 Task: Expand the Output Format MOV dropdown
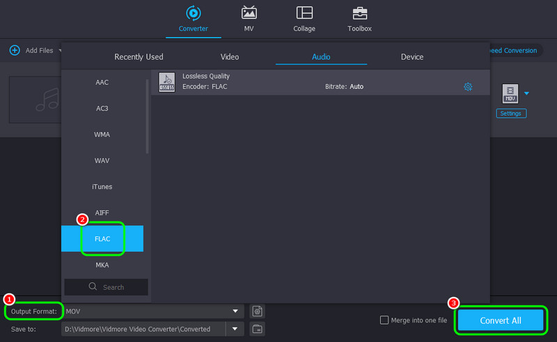(x=235, y=311)
